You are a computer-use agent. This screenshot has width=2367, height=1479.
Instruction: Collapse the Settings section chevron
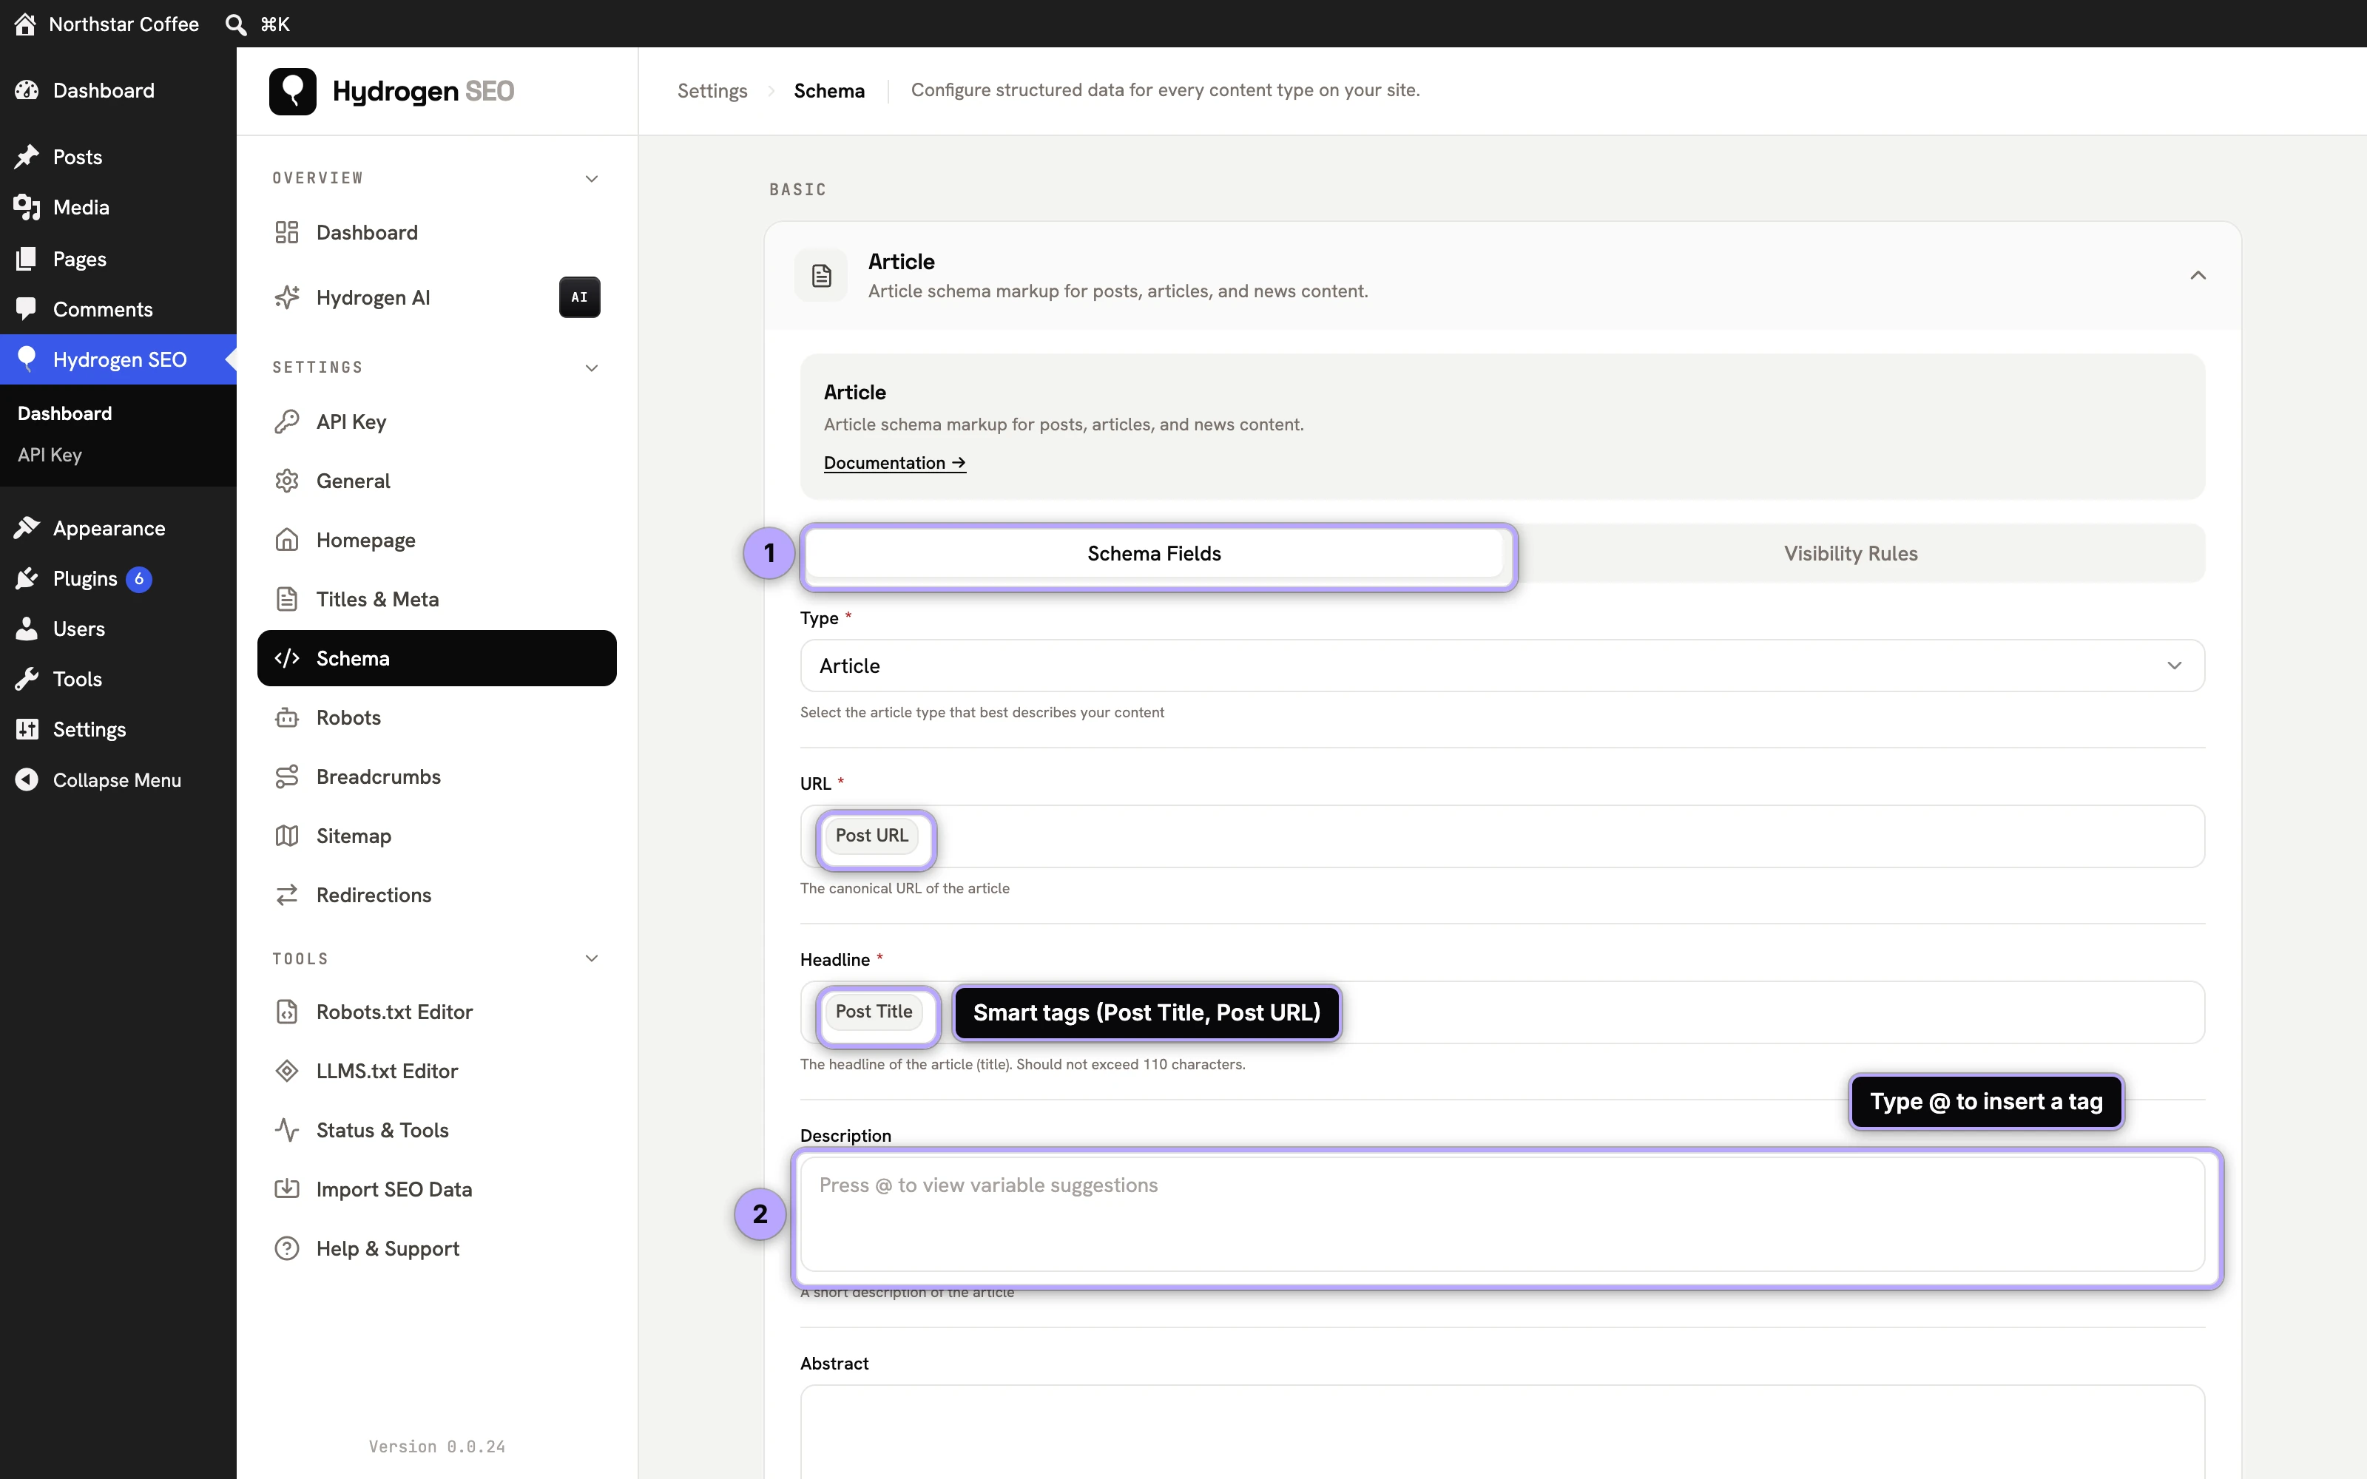click(x=592, y=368)
